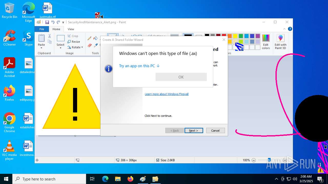328x184 pixels.
Task: Open Task View on the taskbar
Action: point(92,179)
